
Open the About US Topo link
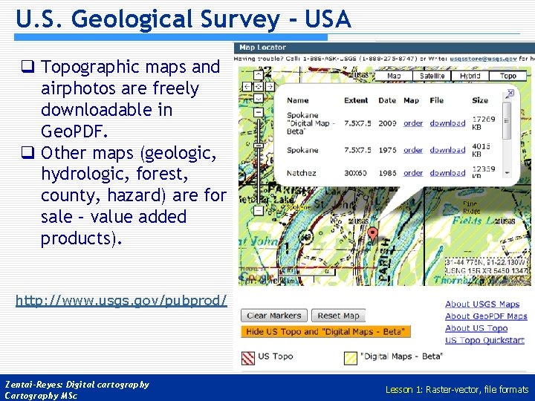pos(476,328)
